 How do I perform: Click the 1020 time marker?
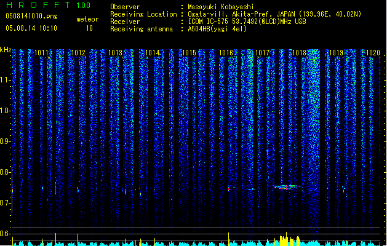pos(373,53)
